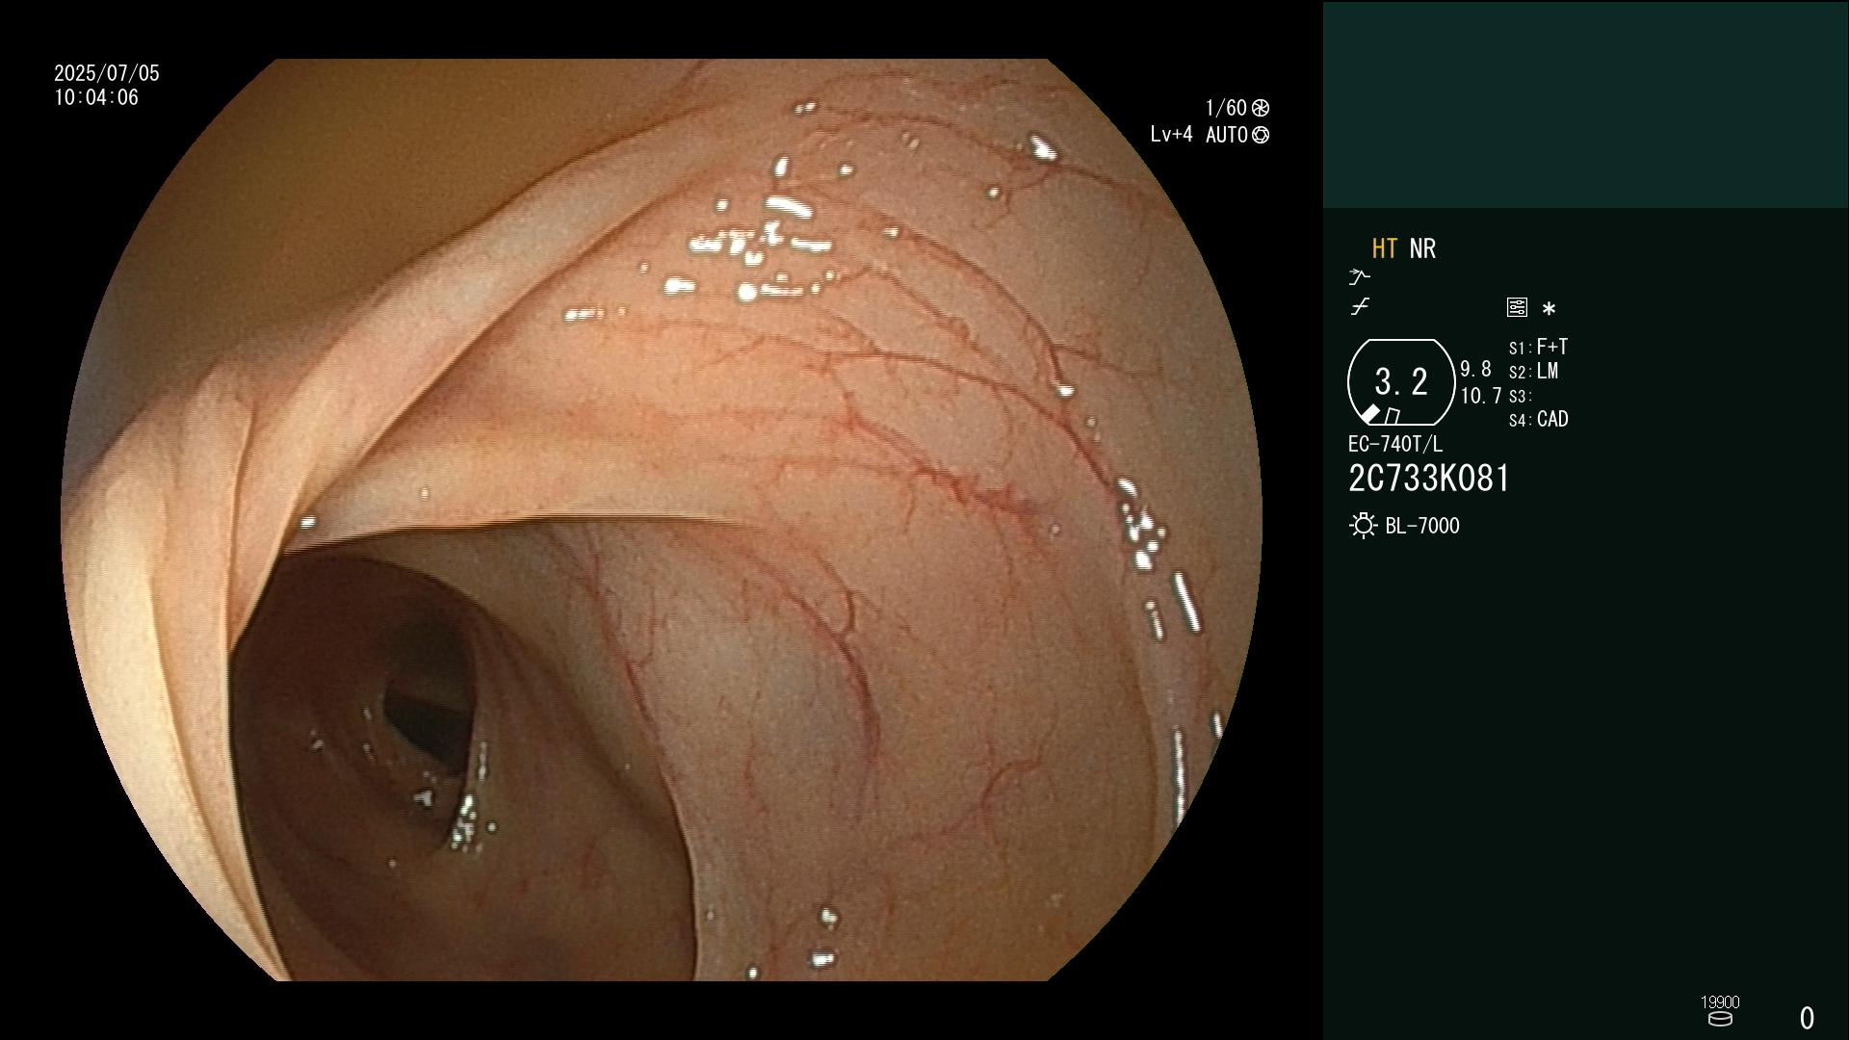Click the storage disk icon under 19900
Image resolution: width=1849 pixels, height=1040 pixels.
[x=1720, y=1019]
